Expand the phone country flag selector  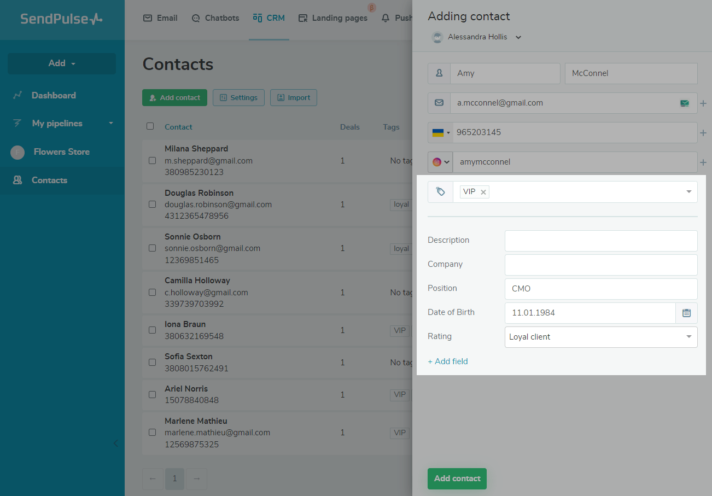441,132
